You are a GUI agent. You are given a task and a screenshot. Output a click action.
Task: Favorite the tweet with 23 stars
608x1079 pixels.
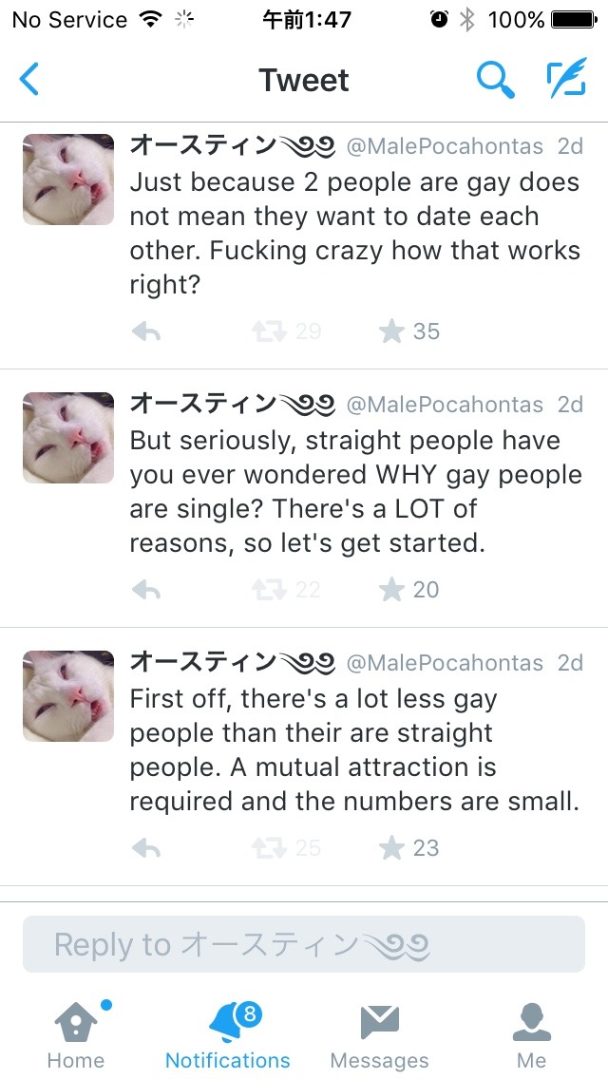pos(391,848)
